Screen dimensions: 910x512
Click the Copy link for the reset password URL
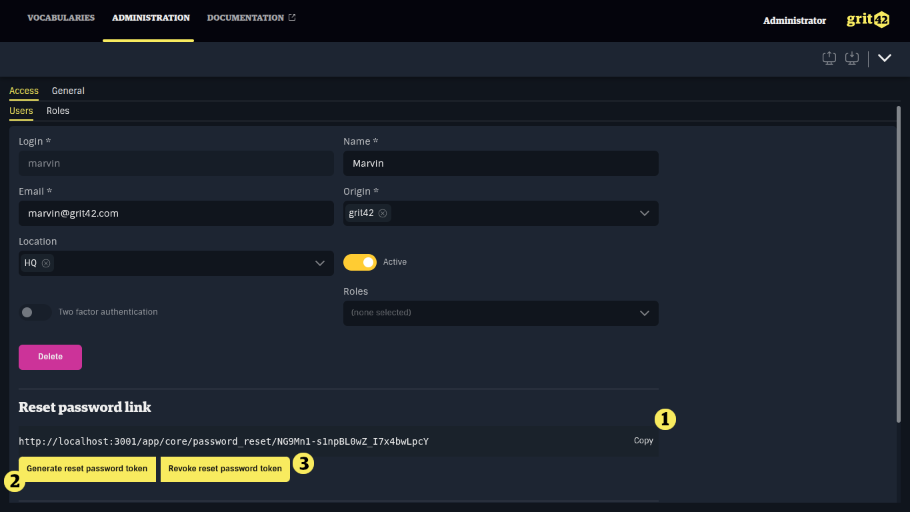click(643, 441)
